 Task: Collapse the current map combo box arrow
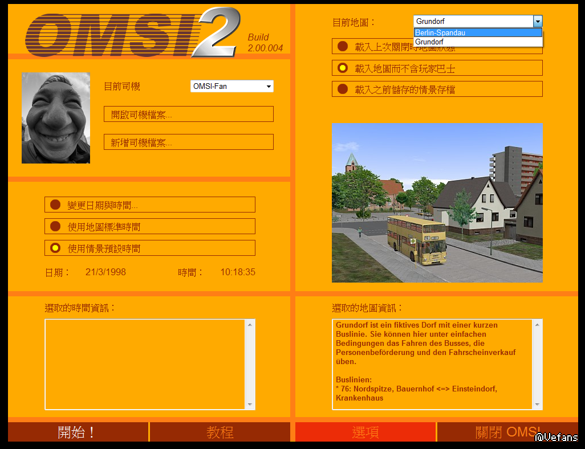pos(538,21)
